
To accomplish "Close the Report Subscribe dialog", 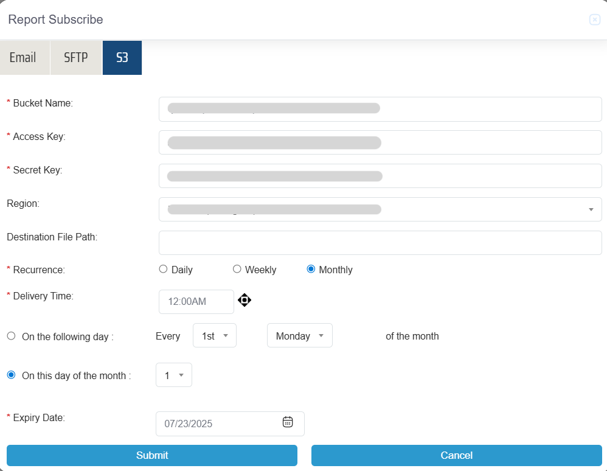I will (x=595, y=20).
